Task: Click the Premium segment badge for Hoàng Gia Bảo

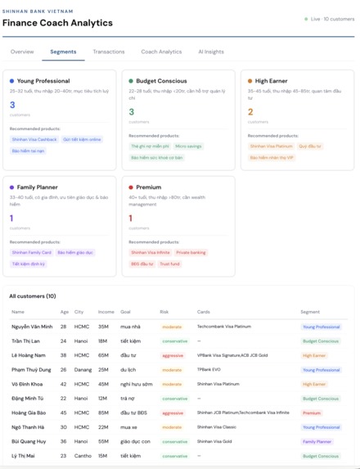Action: click(x=312, y=413)
